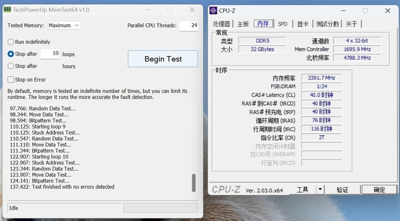Click the CPU-Z title bar chip icon
This screenshot has width=400, height=221.
213,10
